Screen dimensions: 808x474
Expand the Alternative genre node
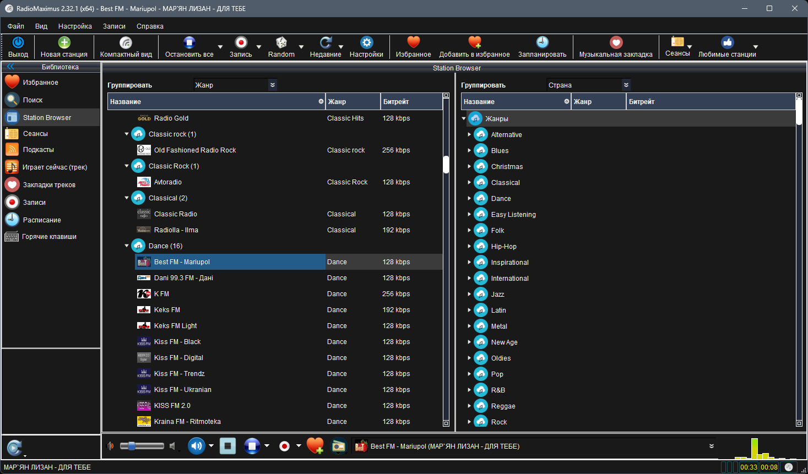click(x=469, y=134)
